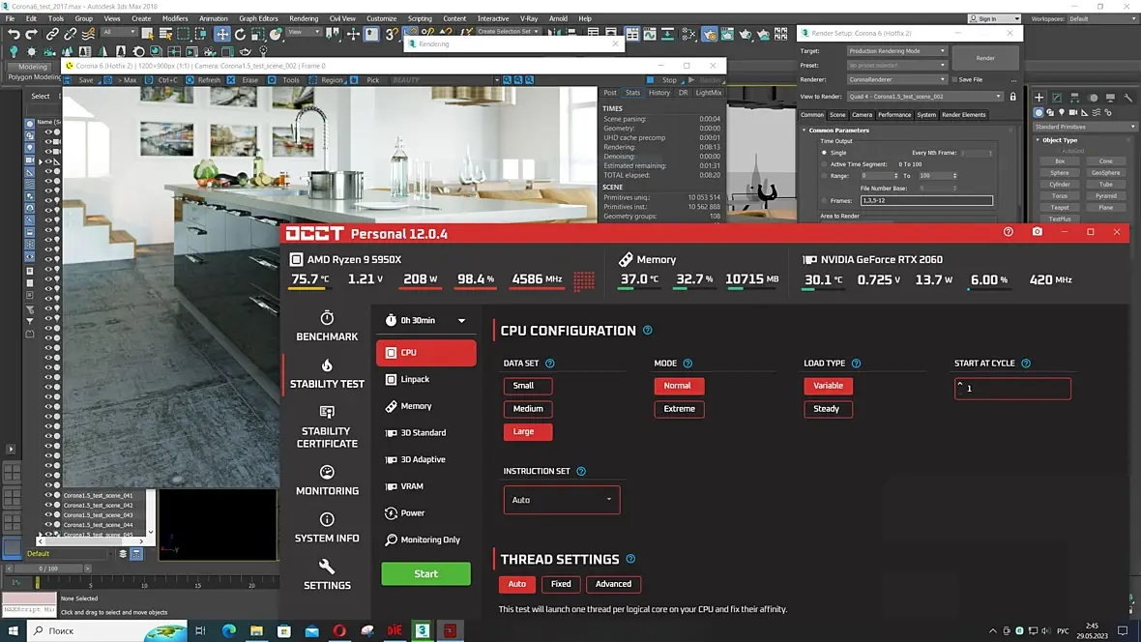
Task: Open the Renderer CoronaRenderer dropdown
Action: 896,79
